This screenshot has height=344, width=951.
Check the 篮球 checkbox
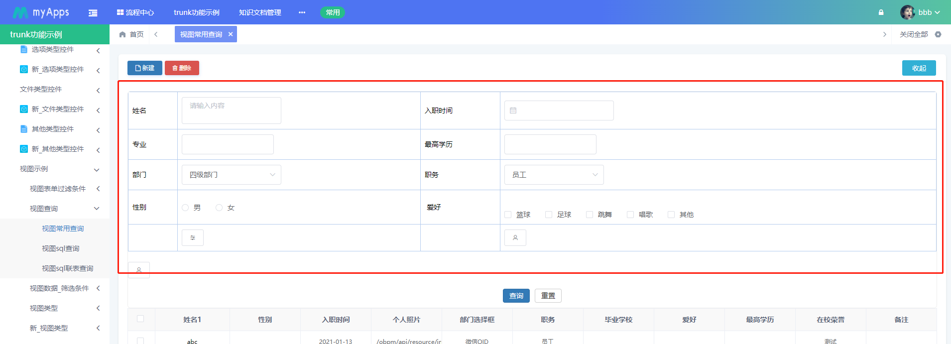point(508,215)
